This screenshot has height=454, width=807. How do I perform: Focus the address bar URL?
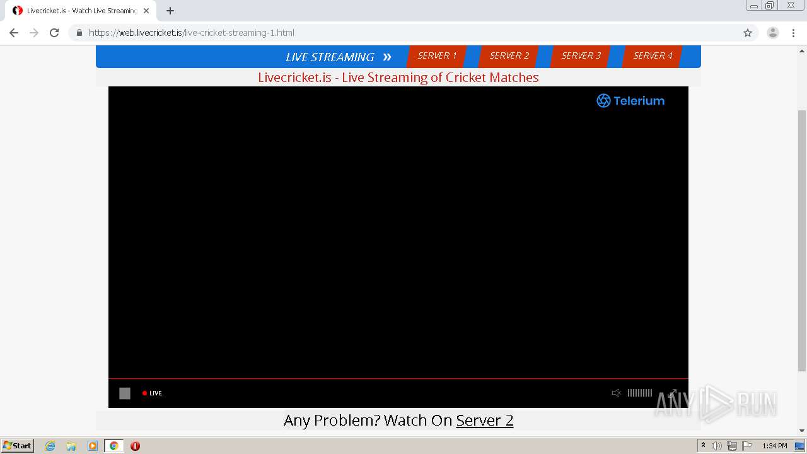pyautogui.click(x=192, y=33)
